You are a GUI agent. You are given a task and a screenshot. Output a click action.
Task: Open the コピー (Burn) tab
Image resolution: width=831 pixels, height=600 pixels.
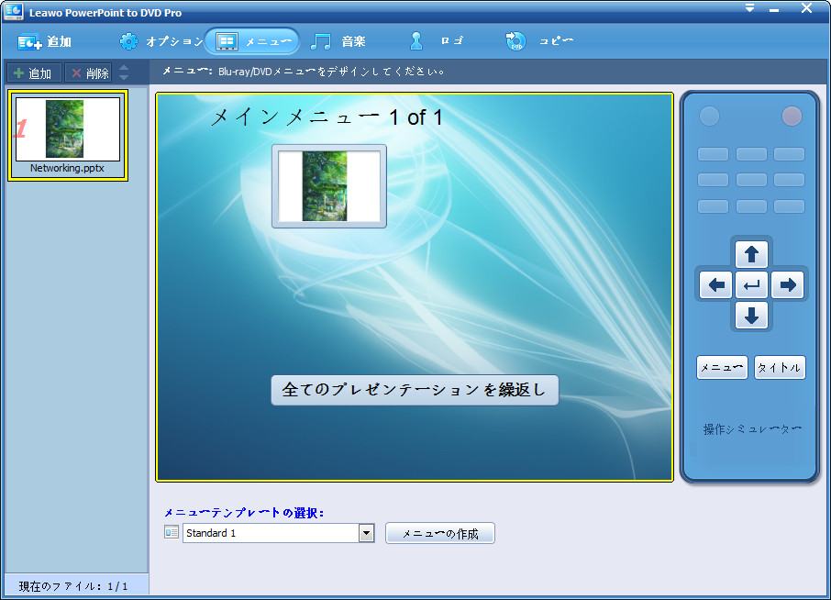click(539, 41)
